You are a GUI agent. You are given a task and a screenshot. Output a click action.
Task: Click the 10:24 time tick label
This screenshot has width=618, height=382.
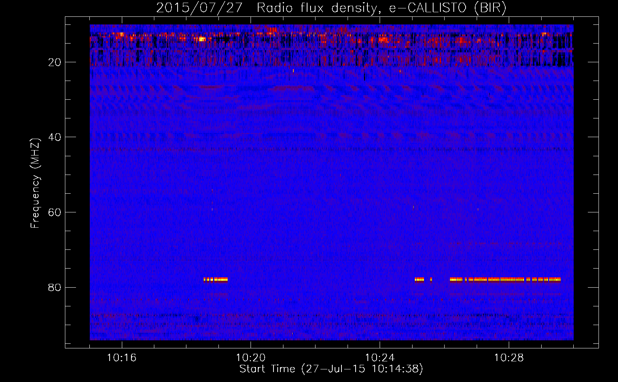380,358
